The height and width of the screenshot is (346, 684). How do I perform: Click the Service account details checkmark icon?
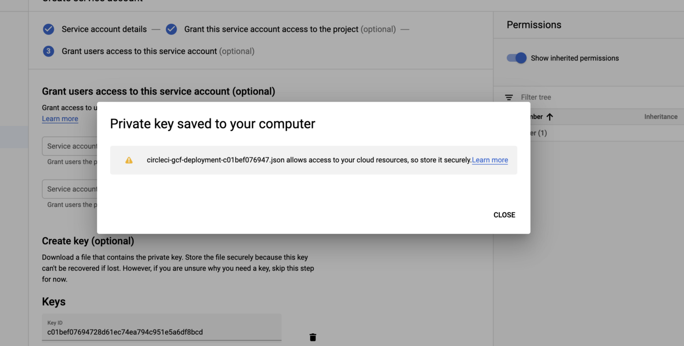point(48,29)
